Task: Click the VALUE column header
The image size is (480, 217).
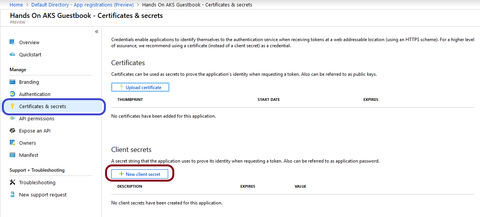Action: (300, 186)
